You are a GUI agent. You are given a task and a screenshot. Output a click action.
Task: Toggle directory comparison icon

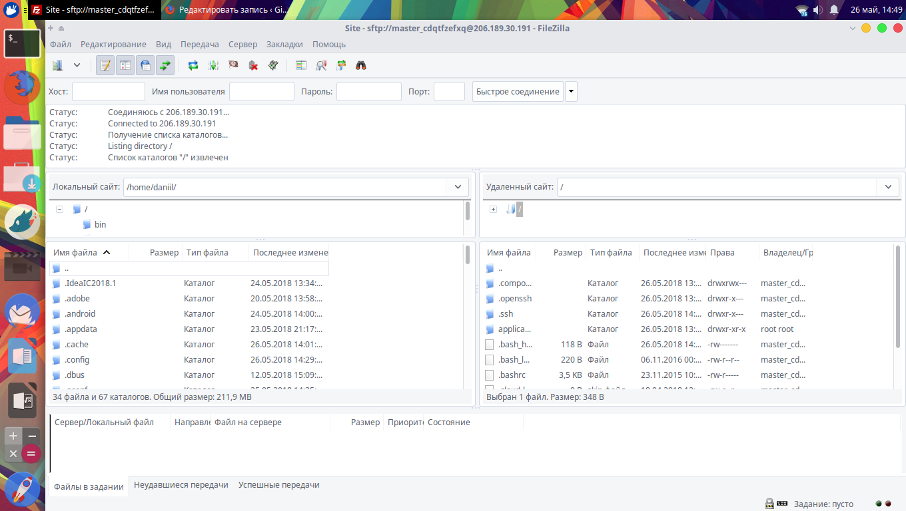pos(321,65)
